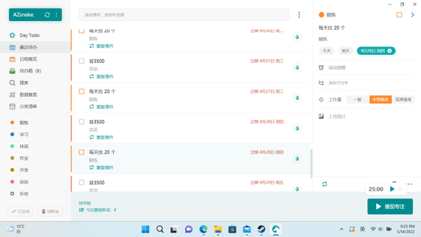Open the 4月28日 周四 date dropdown
The image size is (421, 237).
click(376, 51)
